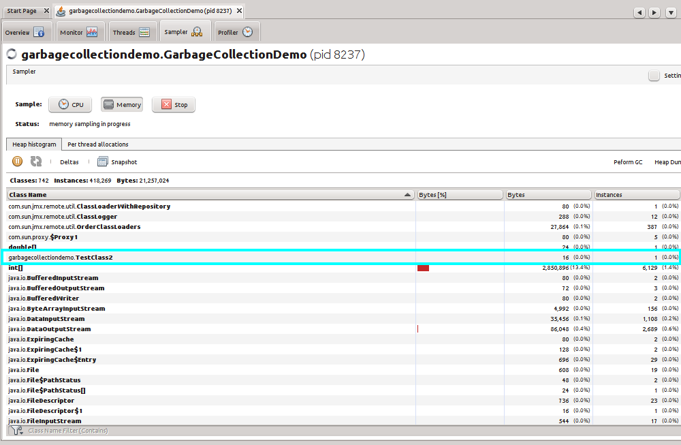The height and width of the screenshot is (445, 681).
Task: Click the Memory sampling button
Action: [x=122, y=105]
